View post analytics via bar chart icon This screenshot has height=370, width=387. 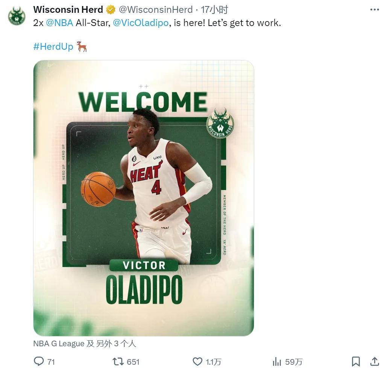click(277, 362)
